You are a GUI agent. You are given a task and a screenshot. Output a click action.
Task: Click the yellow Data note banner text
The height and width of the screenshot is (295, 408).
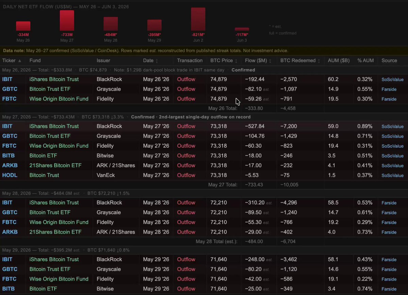pos(146,51)
